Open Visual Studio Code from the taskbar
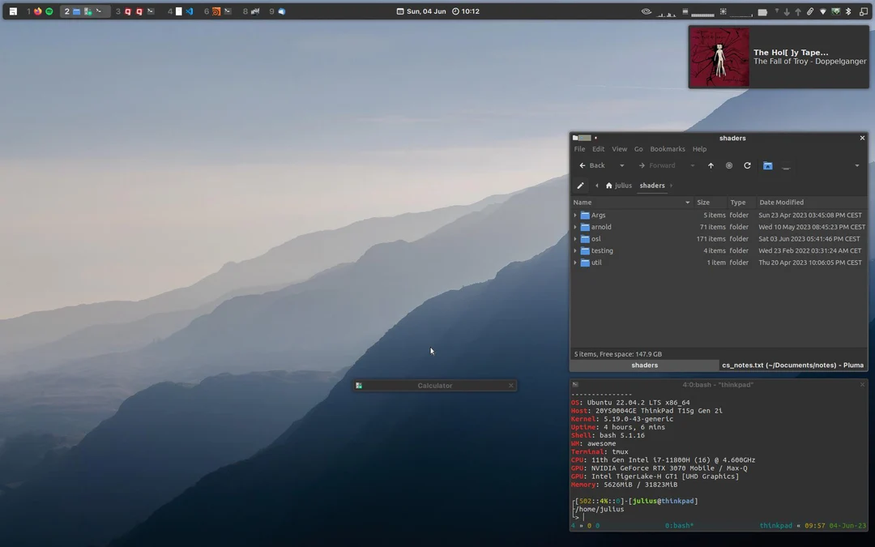This screenshot has width=875, height=547. tap(190, 11)
